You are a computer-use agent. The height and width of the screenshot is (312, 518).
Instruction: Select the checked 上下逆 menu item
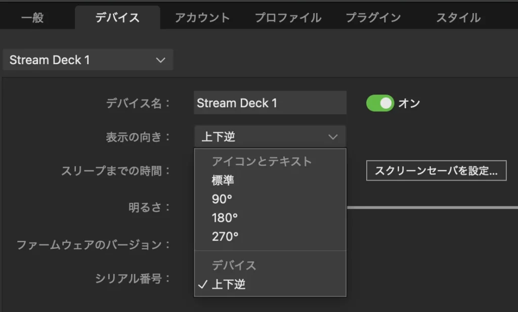pyautogui.click(x=270, y=284)
